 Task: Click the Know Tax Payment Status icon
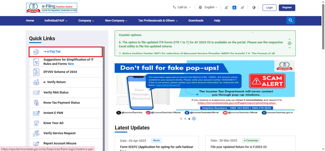point(36,103)
